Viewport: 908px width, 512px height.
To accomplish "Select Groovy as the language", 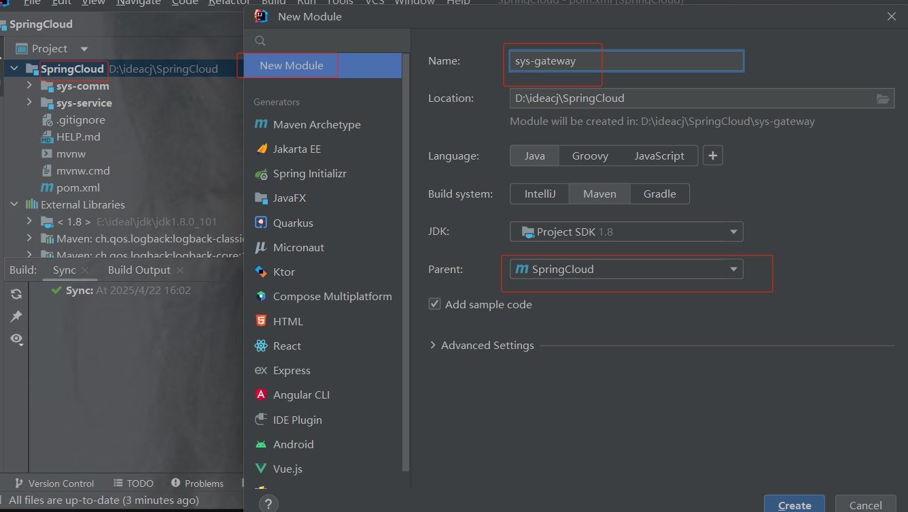I will [590, 156].
